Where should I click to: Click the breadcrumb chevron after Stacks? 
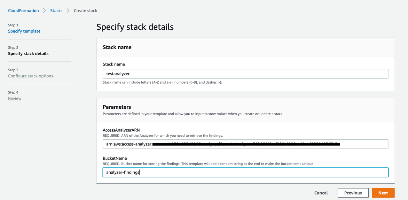coord(67,11)
